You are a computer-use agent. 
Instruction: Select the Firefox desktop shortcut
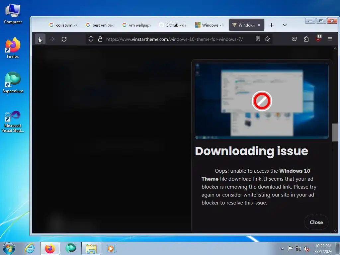[x=13, y=48]
